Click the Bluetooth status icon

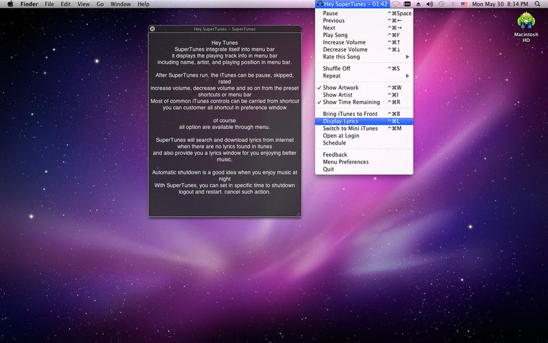(453, 4)
